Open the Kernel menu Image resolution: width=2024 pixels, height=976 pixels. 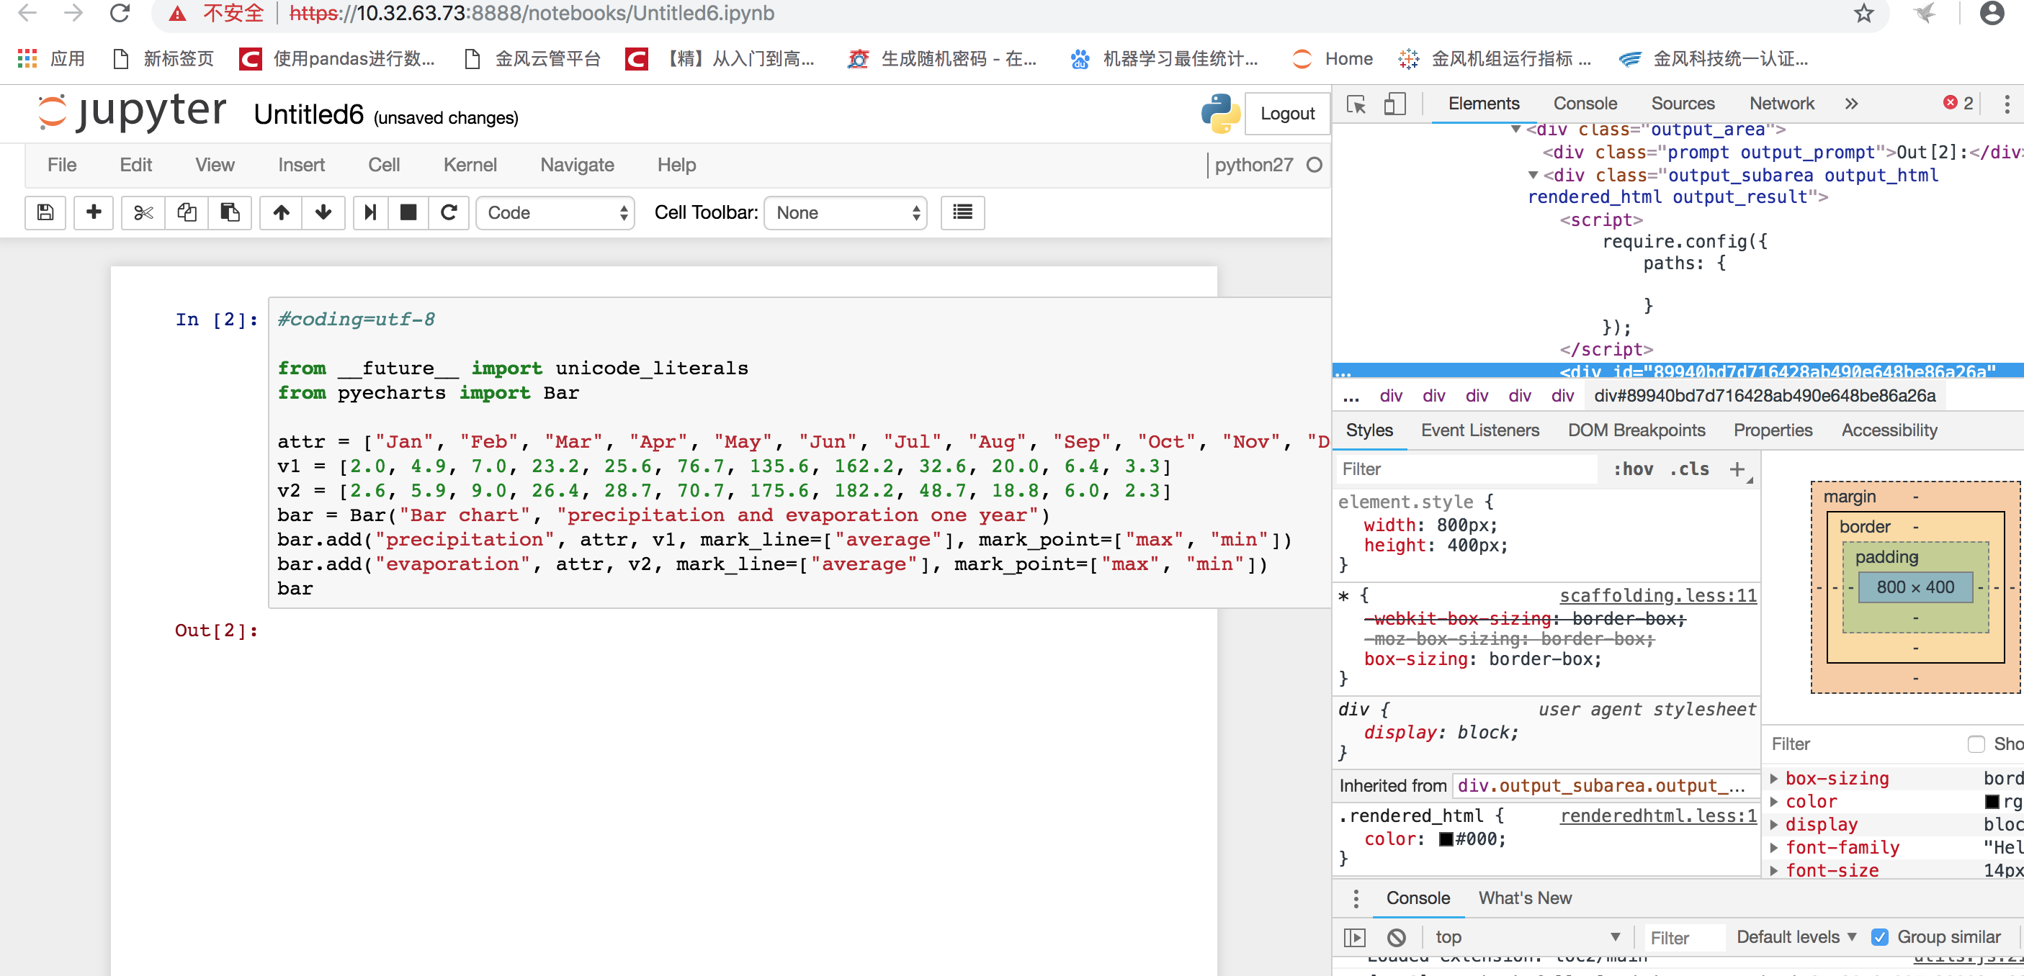coord(469,165)
